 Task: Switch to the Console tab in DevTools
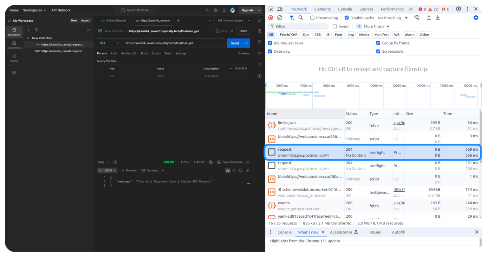(345, 9)
